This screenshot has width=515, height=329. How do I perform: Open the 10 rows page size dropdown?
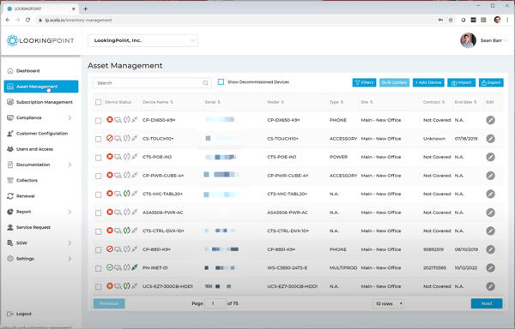point(388,304)
